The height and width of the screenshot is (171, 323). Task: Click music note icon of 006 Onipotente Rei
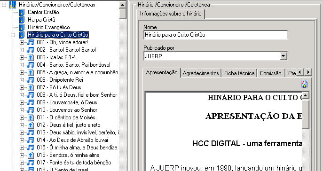point(31,80)
